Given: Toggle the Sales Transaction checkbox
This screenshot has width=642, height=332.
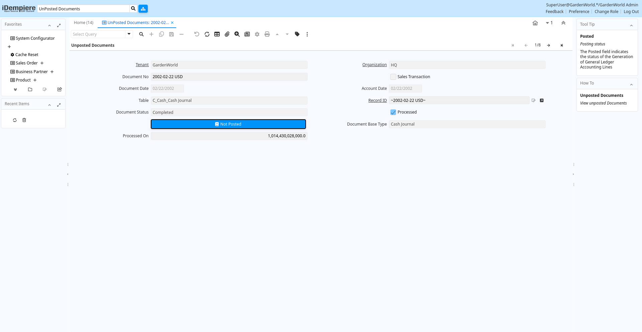Looking at the screenshot, I should tap(393, 77).
